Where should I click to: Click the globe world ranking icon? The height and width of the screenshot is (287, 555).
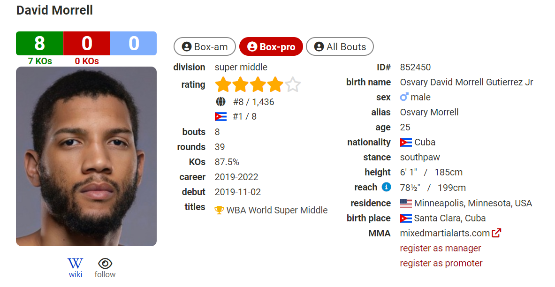pos(220,102)
